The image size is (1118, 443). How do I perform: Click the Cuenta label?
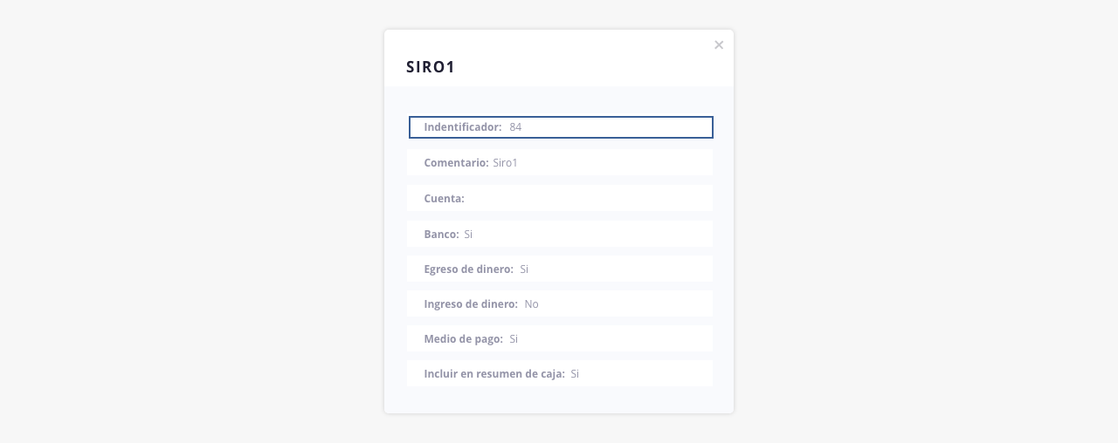[x=444, y=198]
